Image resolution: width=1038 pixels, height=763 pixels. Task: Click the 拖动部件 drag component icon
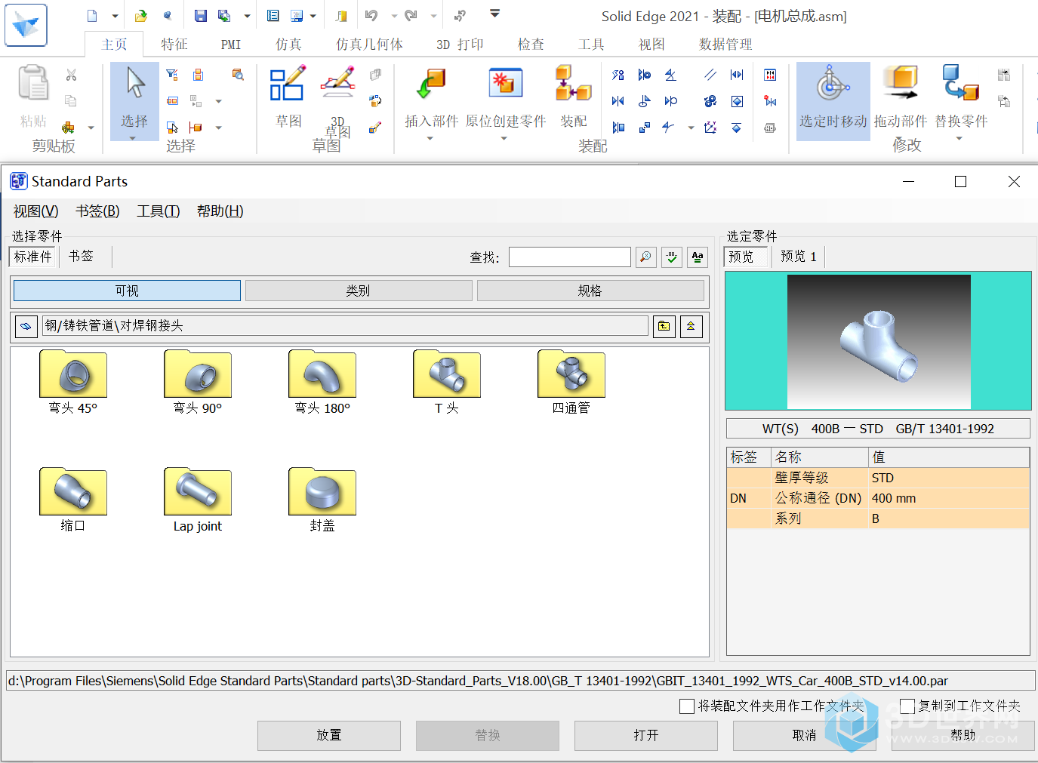click(x=901, y=97)
